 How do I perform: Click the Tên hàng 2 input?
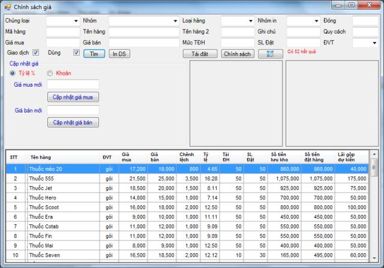click(x=238, y=32)
